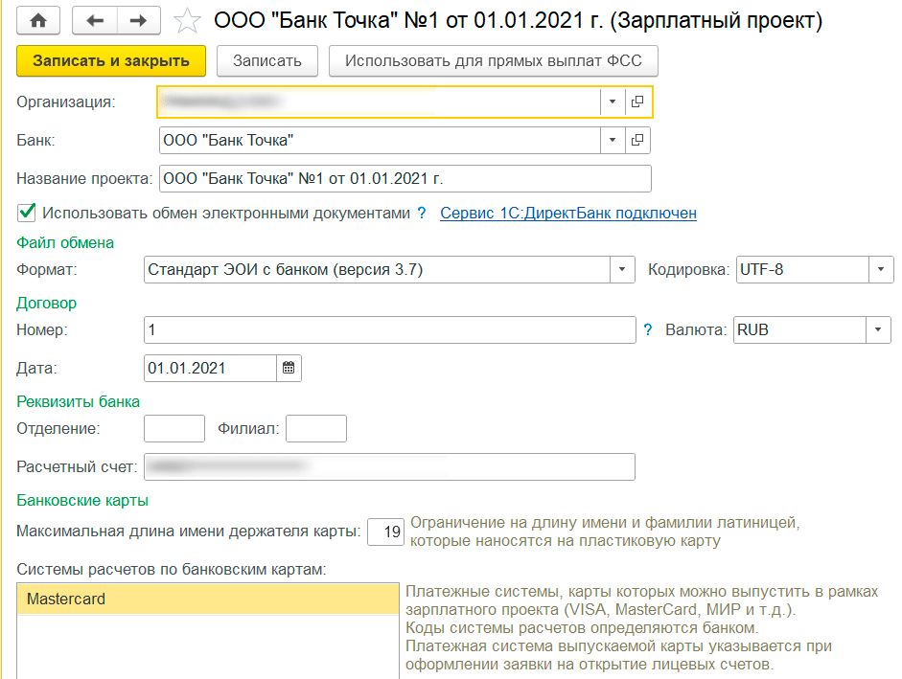This screenshot has height=679, width=902.
Task: Toggle the electronic document exchange checkbox
Action: (x=27, y=213)
